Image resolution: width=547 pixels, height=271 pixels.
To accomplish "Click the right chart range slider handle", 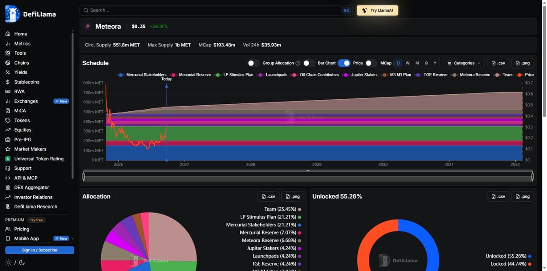I will click(x=532, y=176).
